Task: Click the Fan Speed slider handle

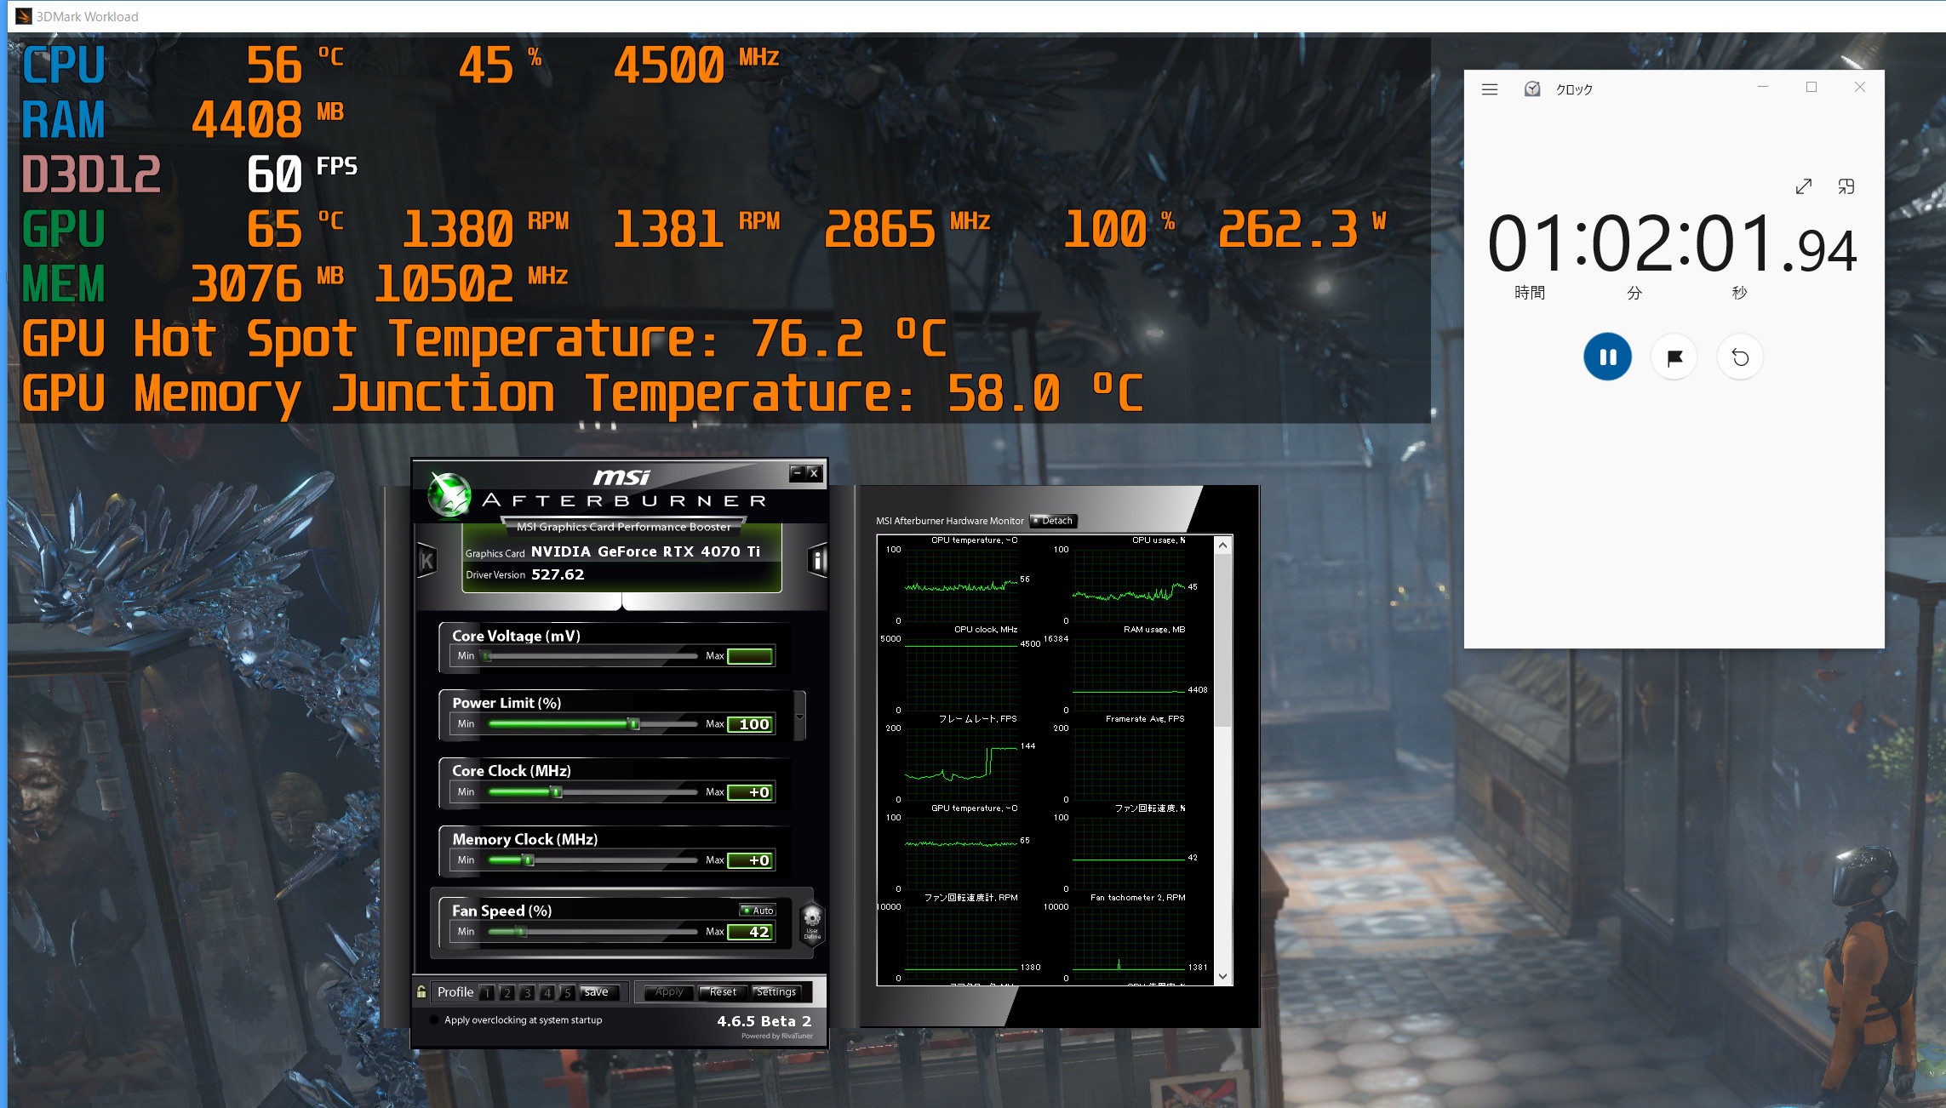Action: point(520,932)
